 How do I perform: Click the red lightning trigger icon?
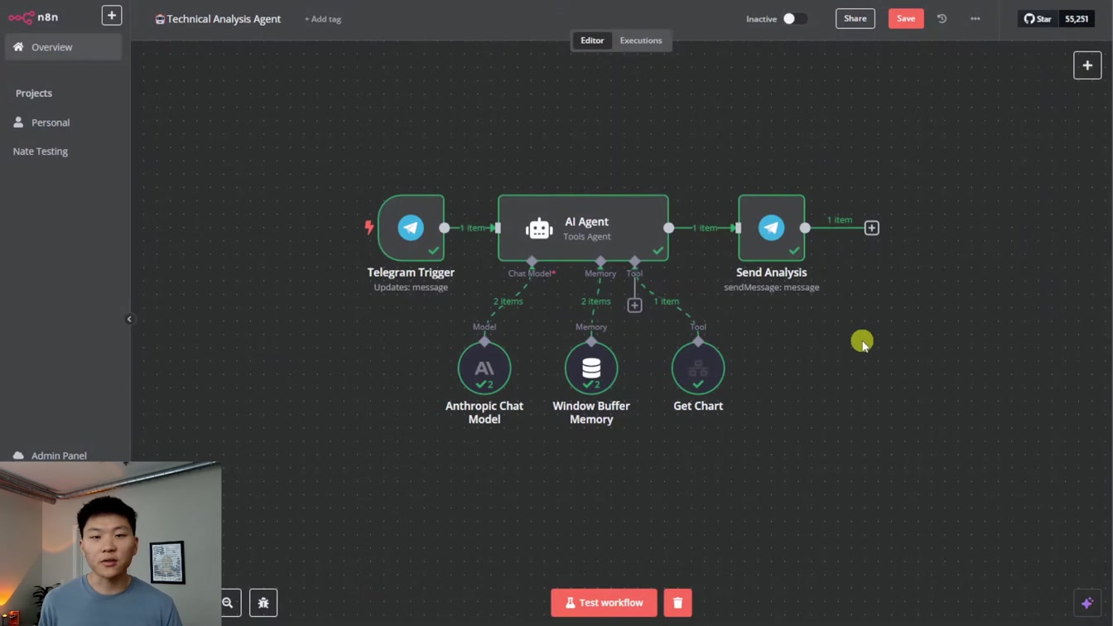click(x=369, y=227)
